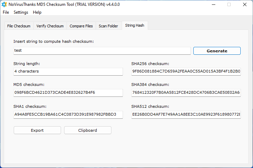
Task: Click the Generate button
Action: [x=217, y=51]
